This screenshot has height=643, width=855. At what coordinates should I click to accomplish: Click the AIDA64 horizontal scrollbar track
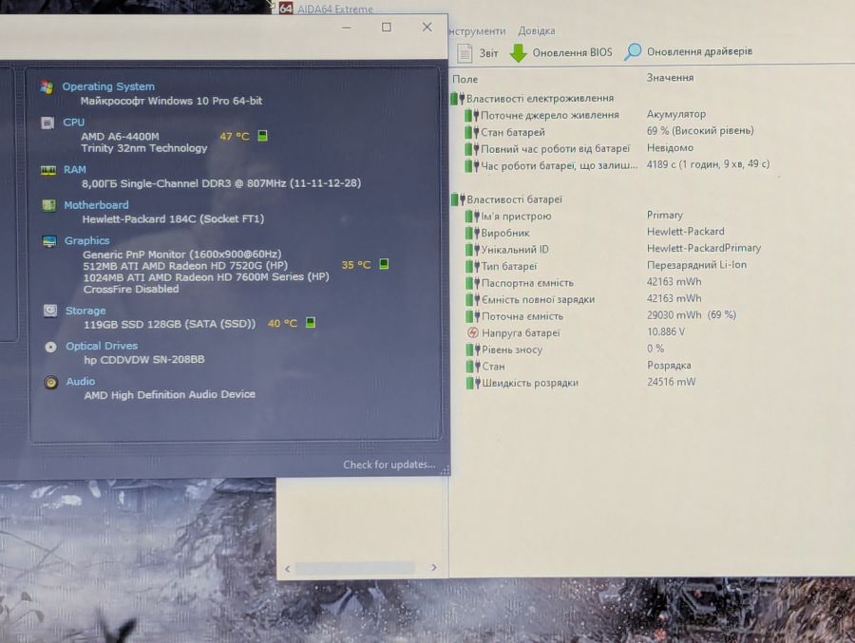pyautogui.click(x=354, y=568)
